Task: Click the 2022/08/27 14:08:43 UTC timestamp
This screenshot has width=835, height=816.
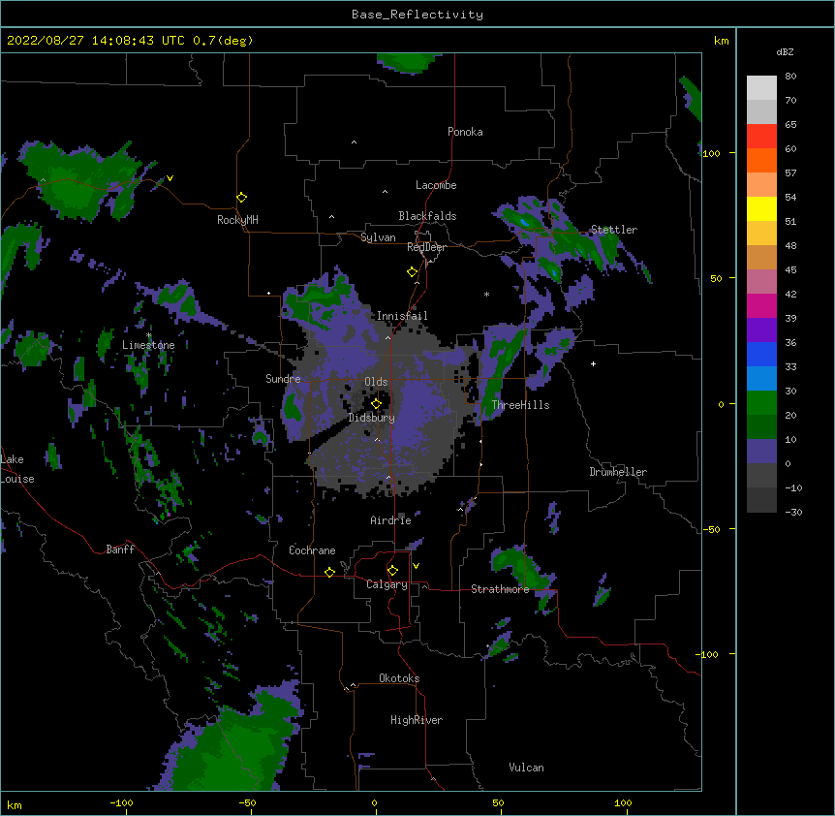Action: coord(95,41)
